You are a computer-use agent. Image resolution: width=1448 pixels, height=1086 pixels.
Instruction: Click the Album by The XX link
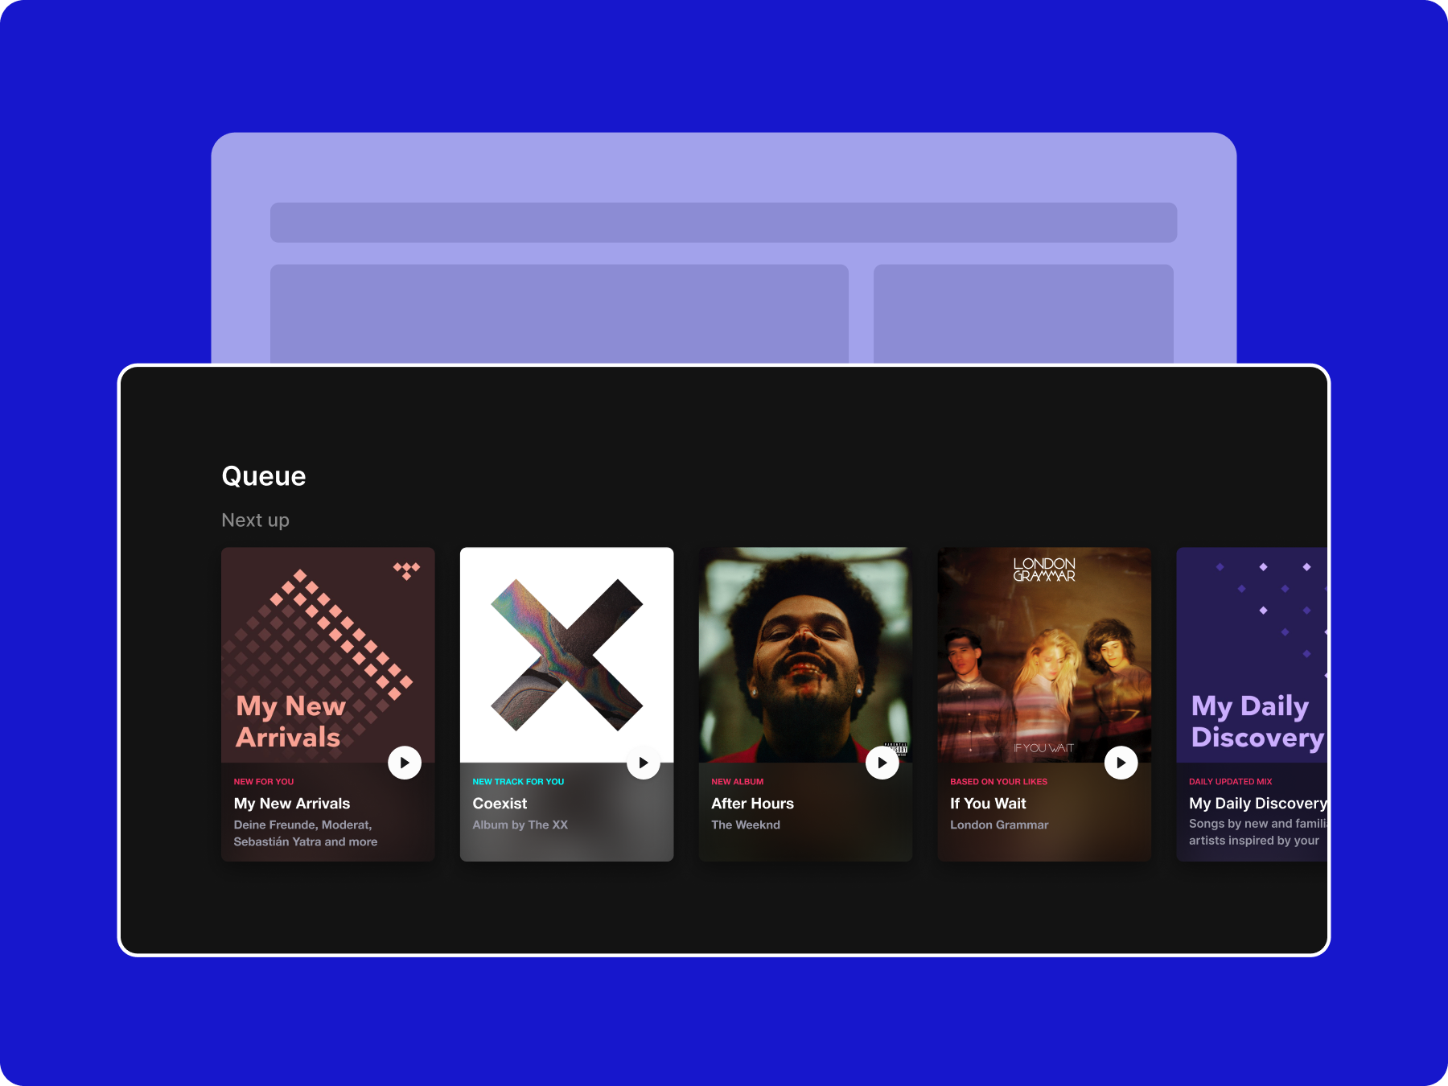[x=520, y=825]
